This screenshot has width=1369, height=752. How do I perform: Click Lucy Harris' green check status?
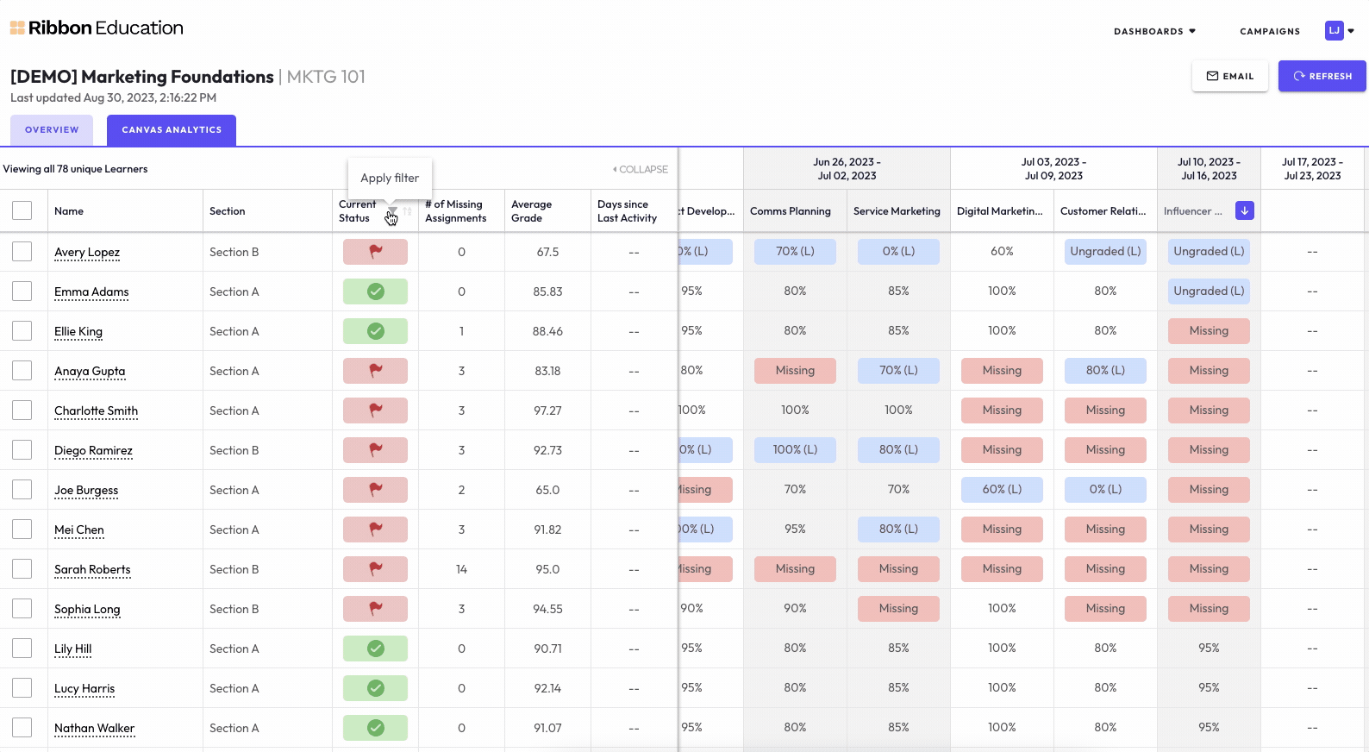coord(375,688)
